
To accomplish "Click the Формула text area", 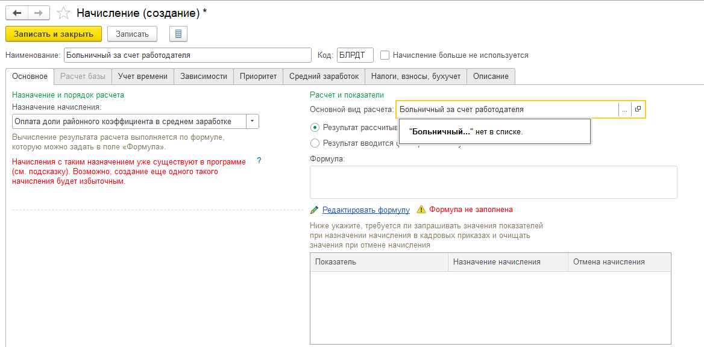I will tap(493, 182).
